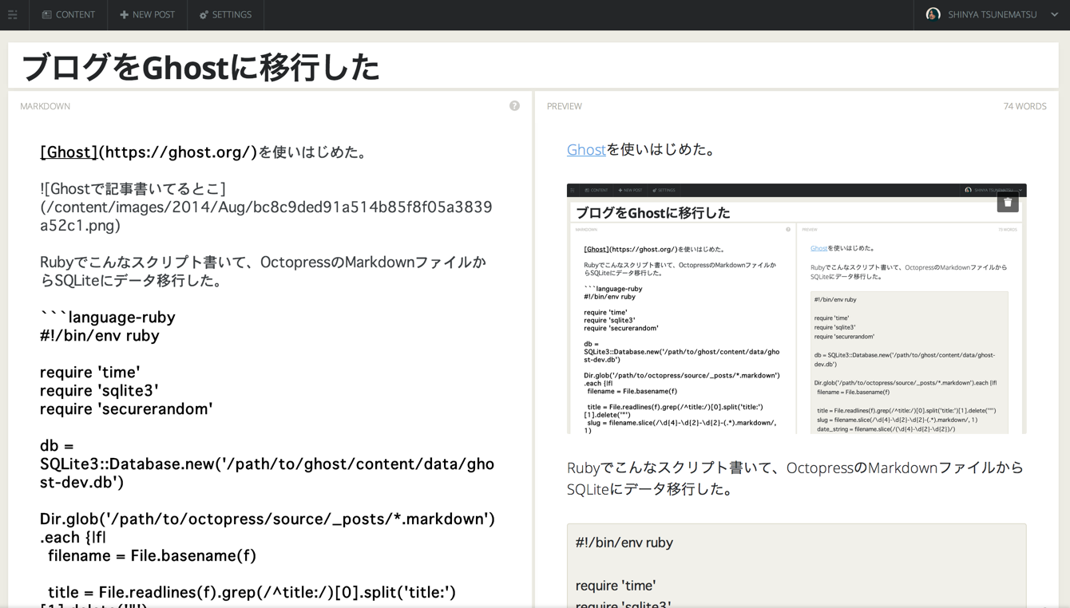
Task: Click the Ruby code block in the preview
Action: click(796, 567)
